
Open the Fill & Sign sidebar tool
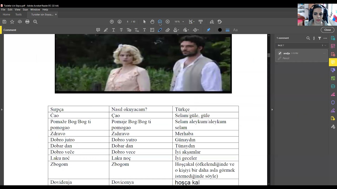click(333, 111)
